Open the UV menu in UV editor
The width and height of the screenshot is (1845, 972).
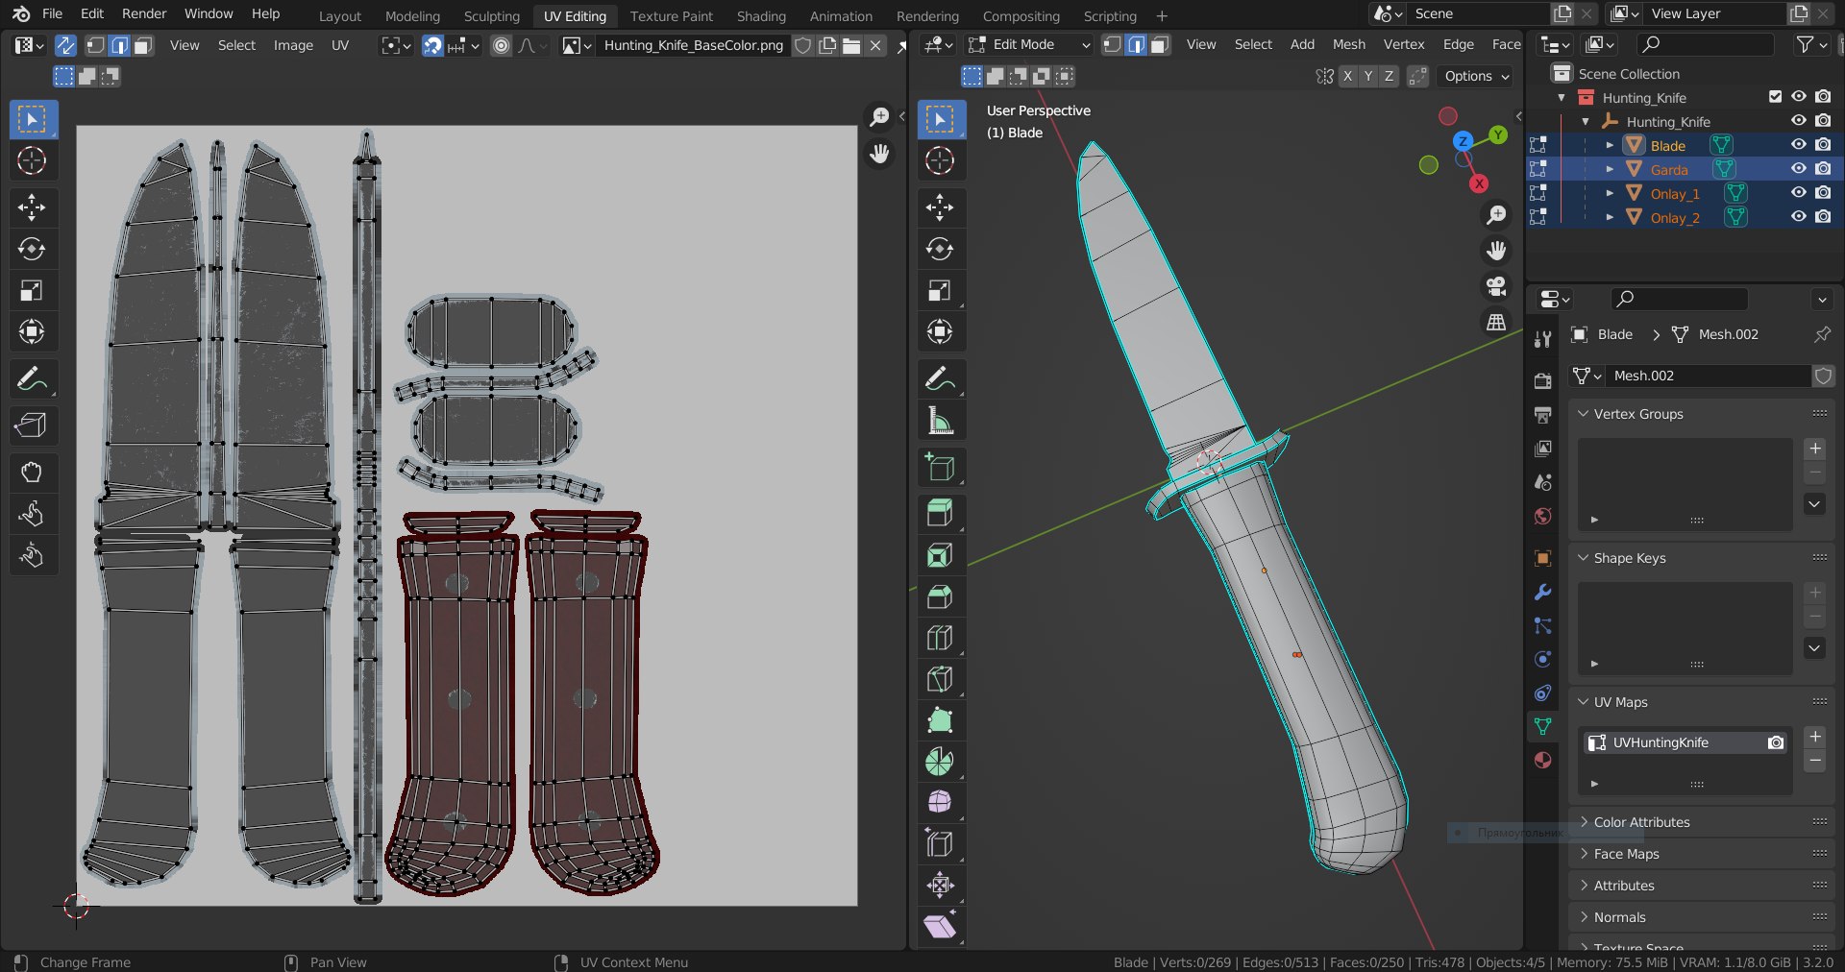pos(340,45)
